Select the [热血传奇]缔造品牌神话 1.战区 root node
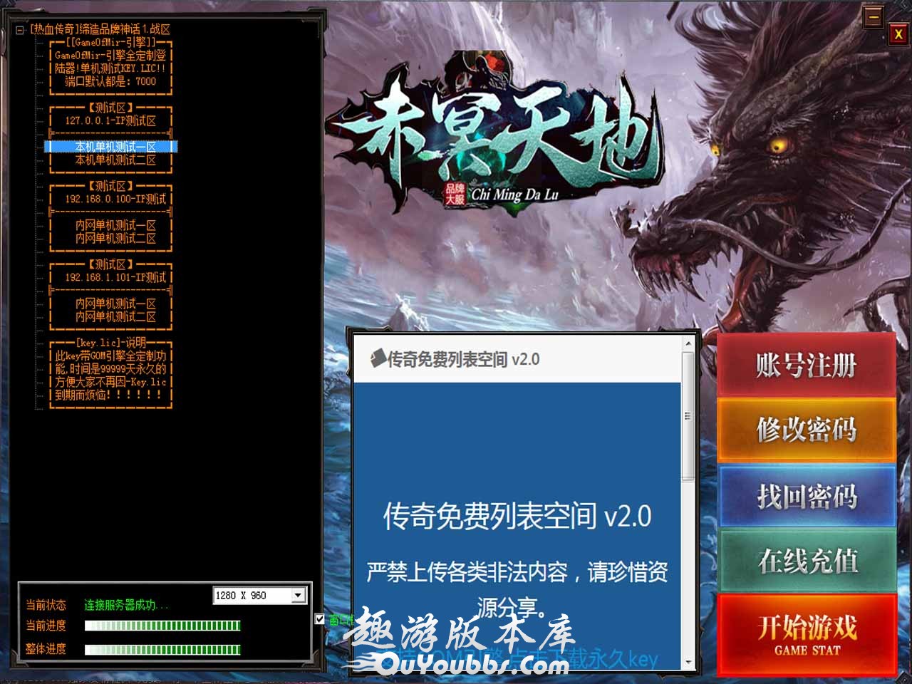Viewport: 912px width, 684px height. pyautogui.click(x=100, y=29)
